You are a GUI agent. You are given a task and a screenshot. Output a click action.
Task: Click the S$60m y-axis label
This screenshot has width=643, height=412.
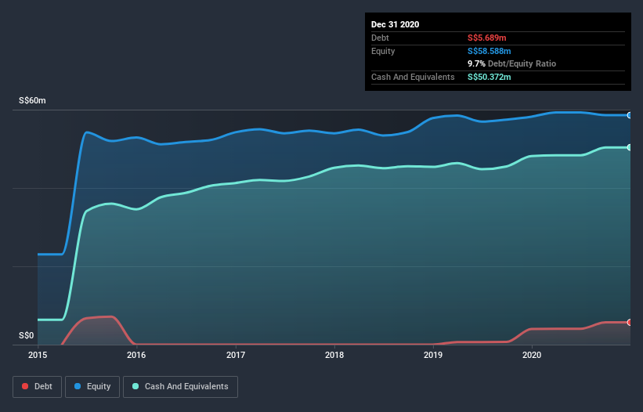coord(32,101)
